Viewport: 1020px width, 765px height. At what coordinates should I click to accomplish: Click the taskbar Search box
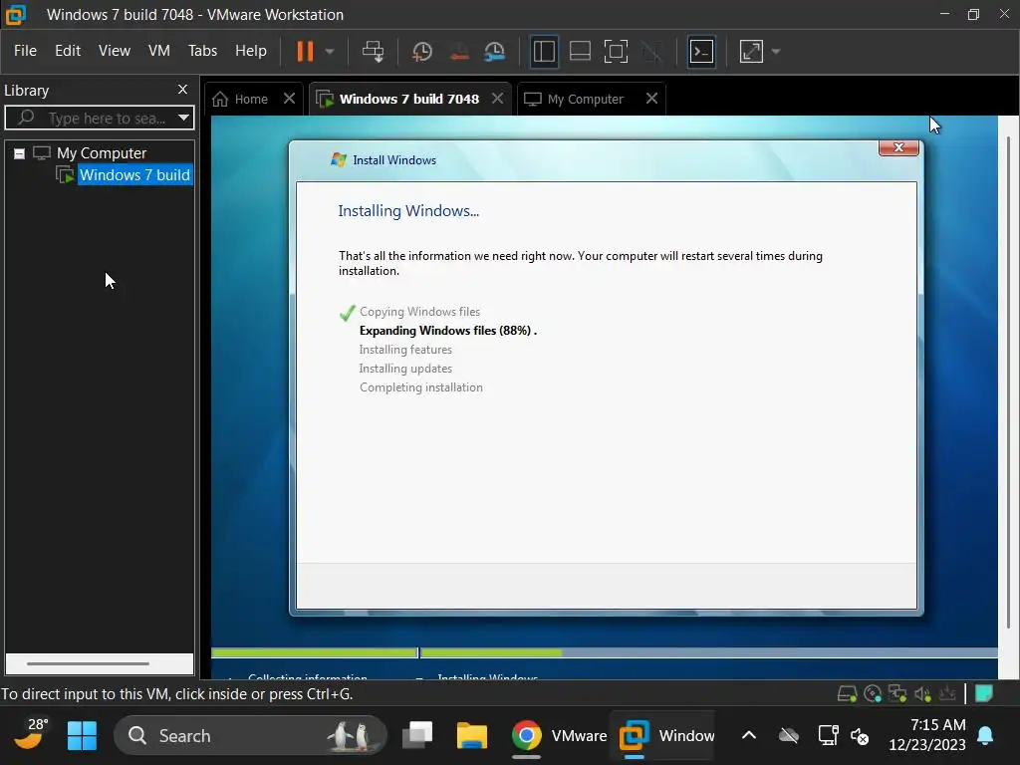250,736
